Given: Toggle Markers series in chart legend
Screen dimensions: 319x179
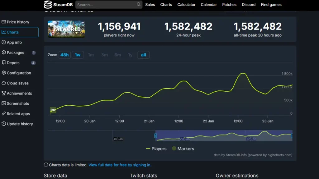Looking at the screenshot, I should (183, 149).
